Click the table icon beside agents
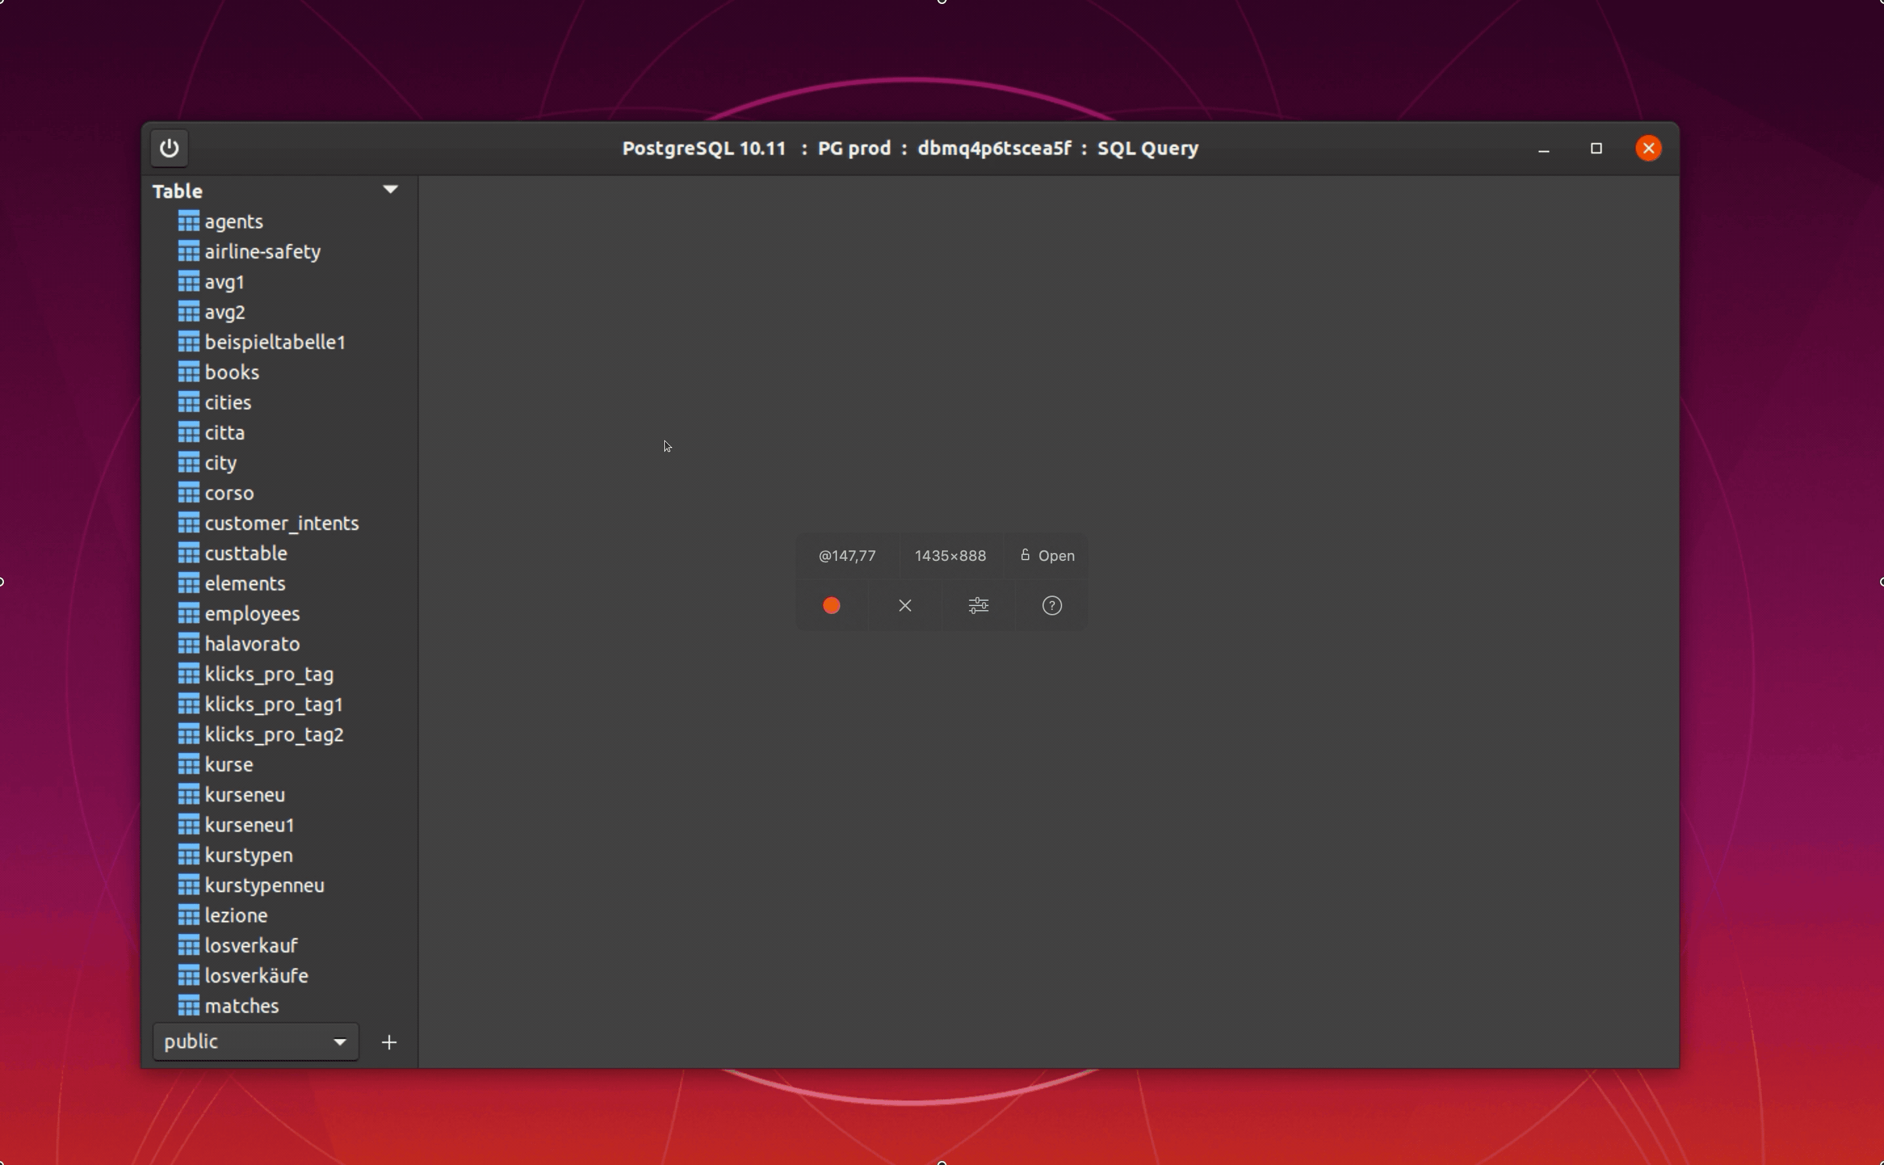 tap(189, 221)
